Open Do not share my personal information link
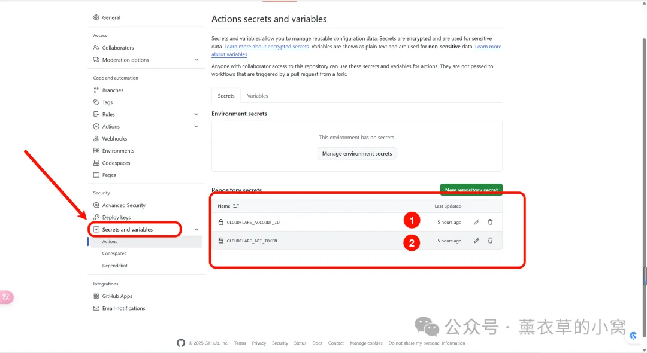Image resolution: width=647 pixels, height=353 pixels. coord(427,343)
